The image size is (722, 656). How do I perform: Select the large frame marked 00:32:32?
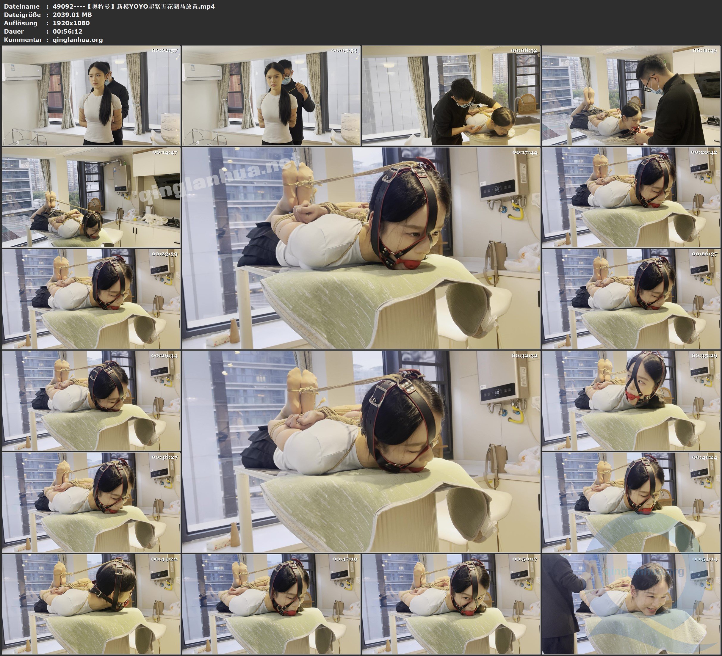[361, 451]
